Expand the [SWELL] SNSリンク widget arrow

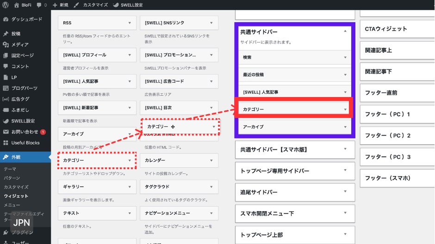click(211, 23)
